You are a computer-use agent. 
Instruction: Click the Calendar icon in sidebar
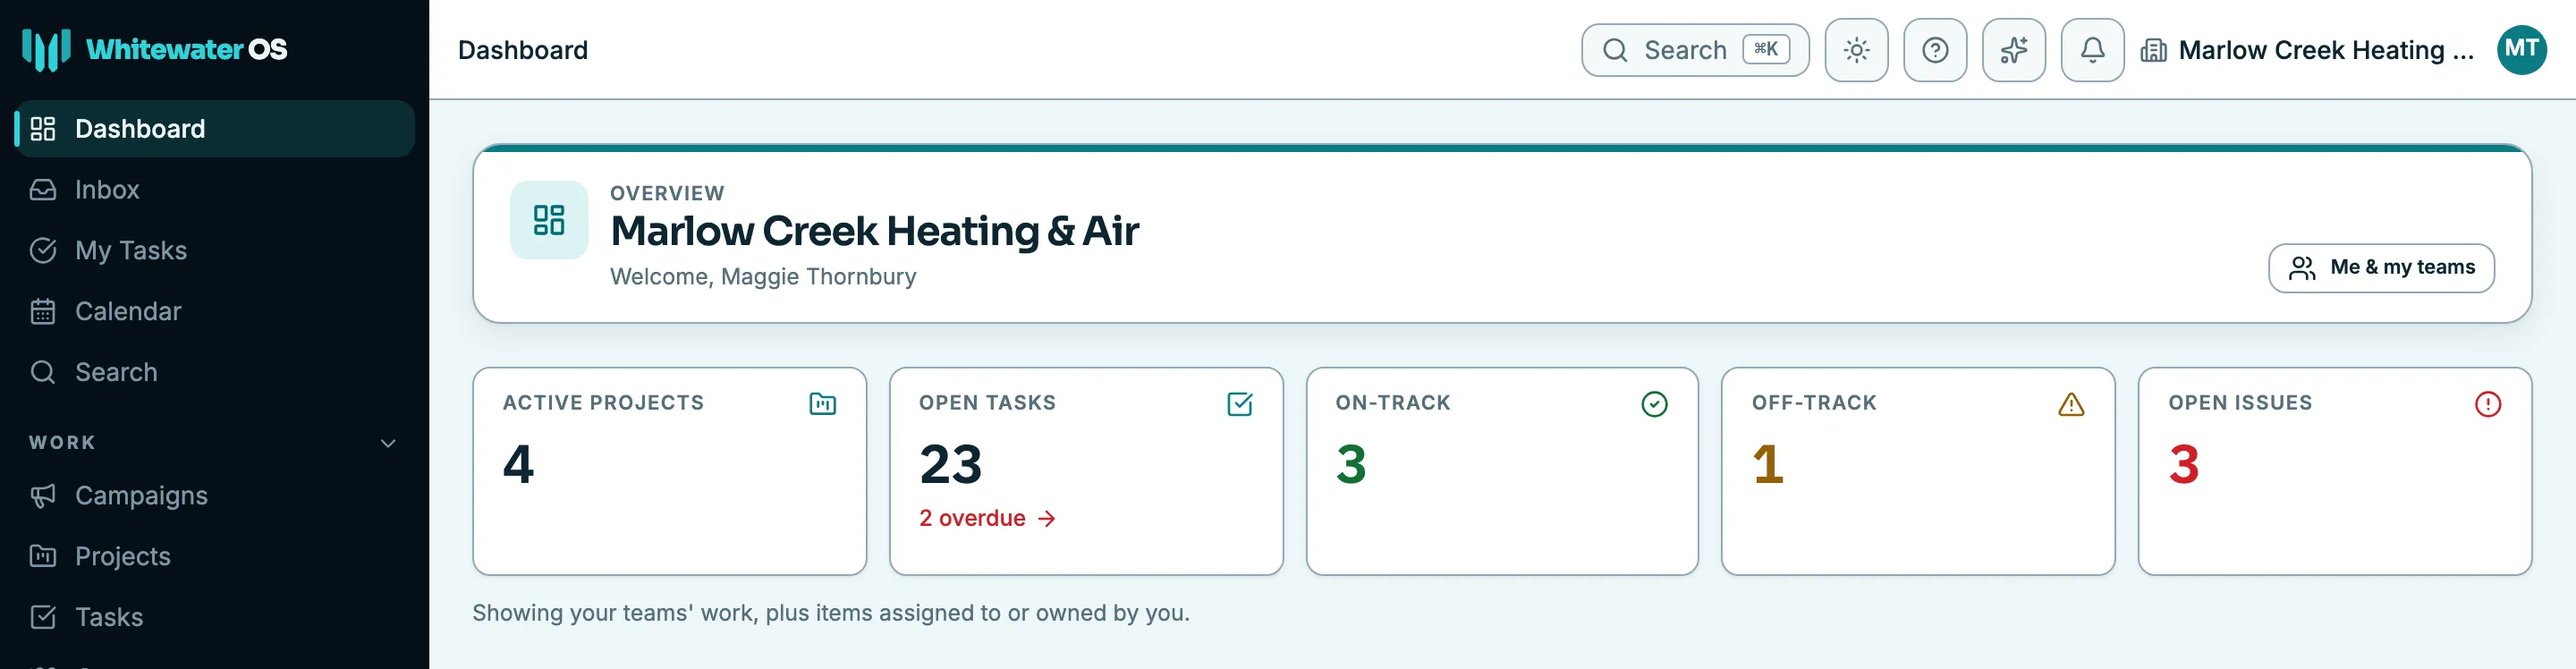pos(43,312)
